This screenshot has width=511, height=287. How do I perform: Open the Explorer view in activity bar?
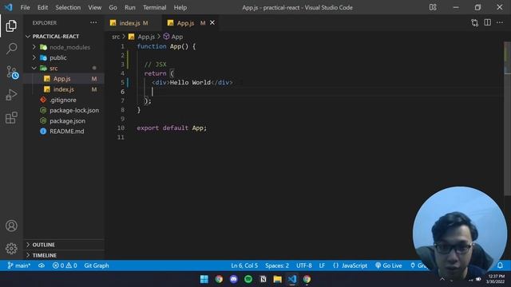click(x=11, y=26)
